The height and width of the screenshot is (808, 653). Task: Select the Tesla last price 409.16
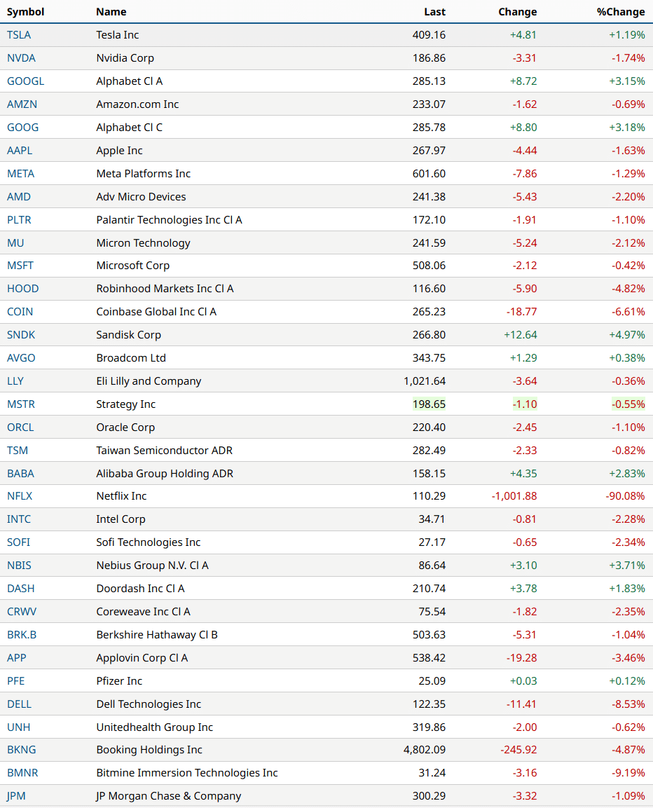coord(429,35)
